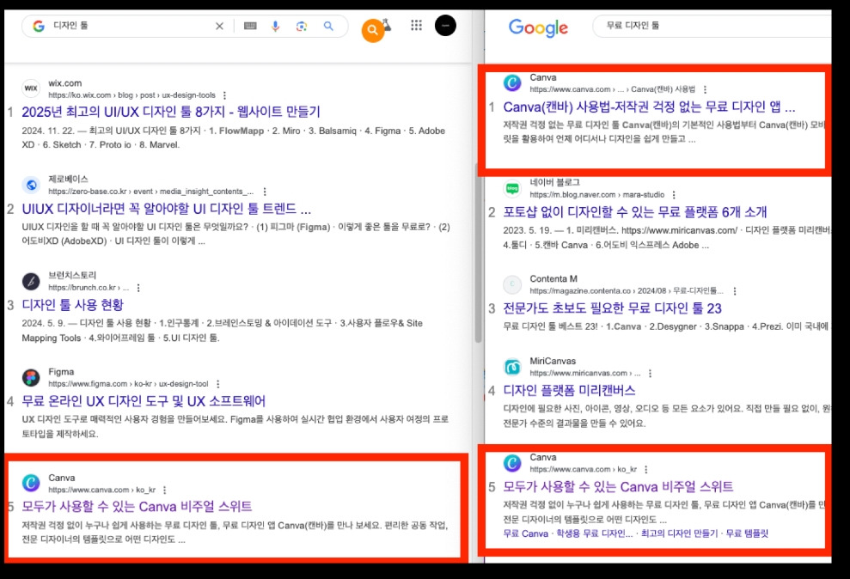Click the 네이버 블로그 favicon
This screenshot has height=579, width=850.
click(x=512, y=188)
